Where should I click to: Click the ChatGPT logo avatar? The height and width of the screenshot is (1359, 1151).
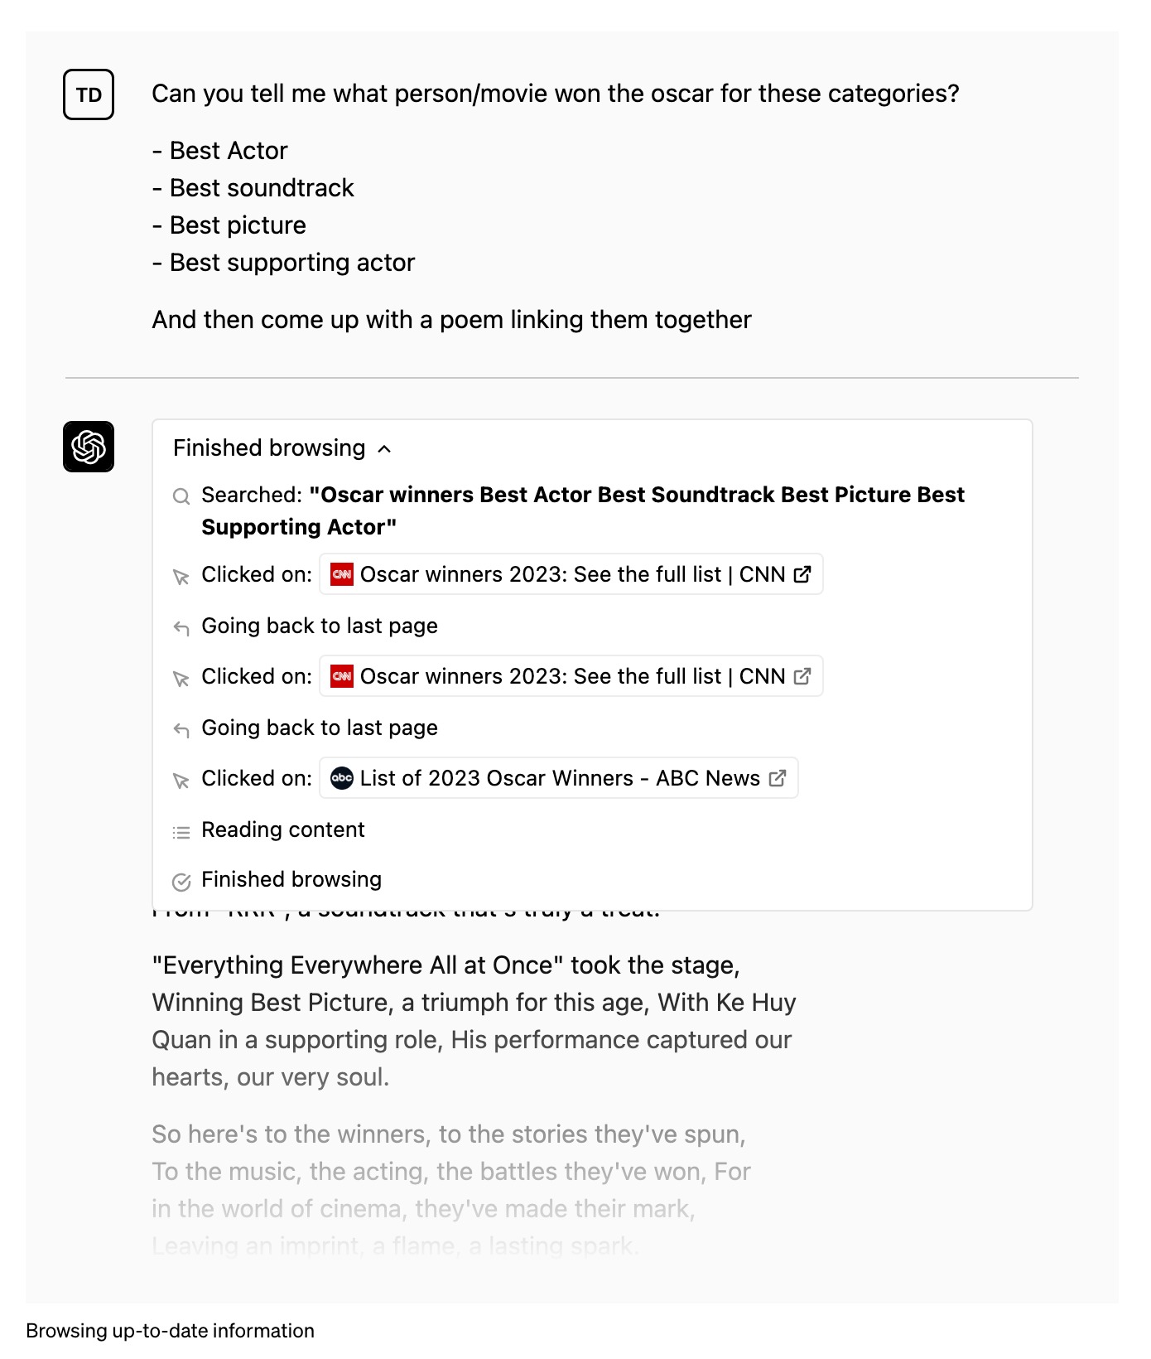coord(89,447)
